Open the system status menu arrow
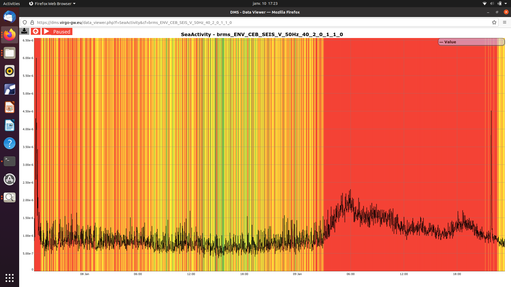 pyautogui.click(x=506, y=3)
